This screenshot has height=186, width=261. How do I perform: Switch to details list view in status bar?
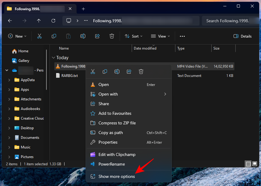coord(248,164)
